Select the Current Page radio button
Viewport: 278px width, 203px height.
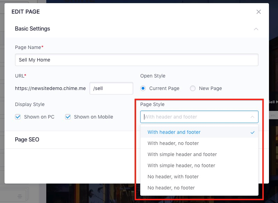click(x=143, y=88)
